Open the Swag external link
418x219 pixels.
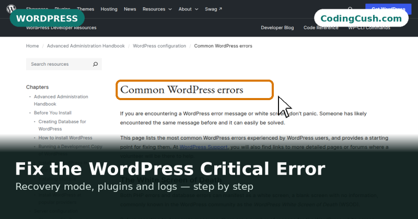coord(213,9)
